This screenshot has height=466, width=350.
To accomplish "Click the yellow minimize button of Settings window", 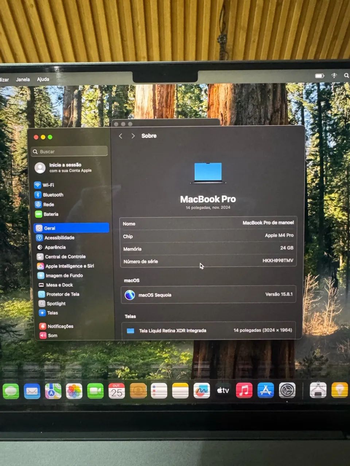I will tap(43, 137).
